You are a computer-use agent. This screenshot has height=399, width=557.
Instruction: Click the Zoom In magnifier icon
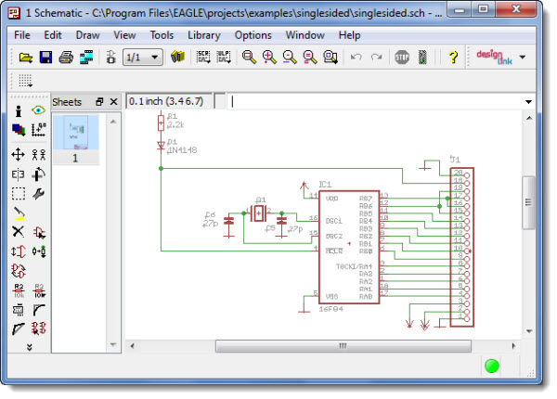(269, 58)
